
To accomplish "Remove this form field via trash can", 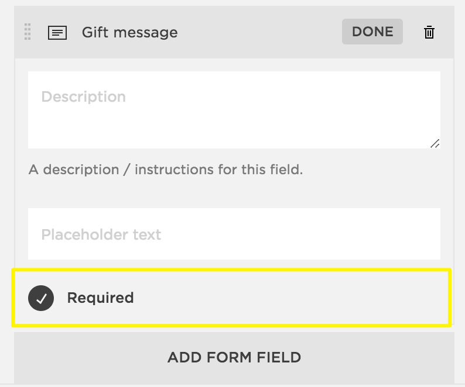I will [429, 32].
